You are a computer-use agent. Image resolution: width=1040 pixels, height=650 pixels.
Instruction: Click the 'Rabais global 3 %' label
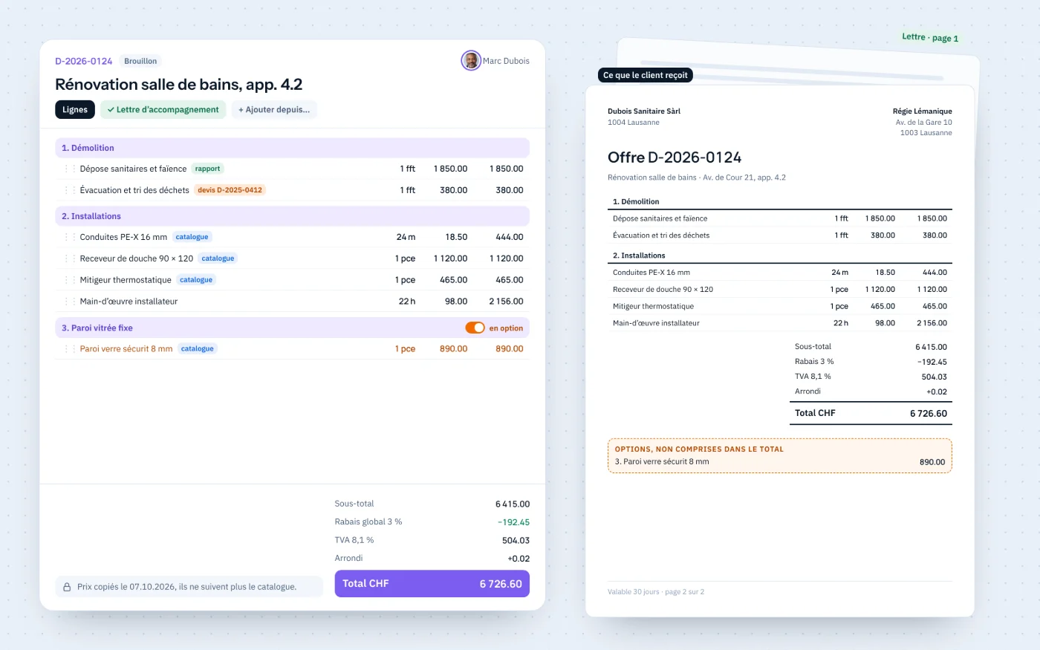click(x=368, y=521)
